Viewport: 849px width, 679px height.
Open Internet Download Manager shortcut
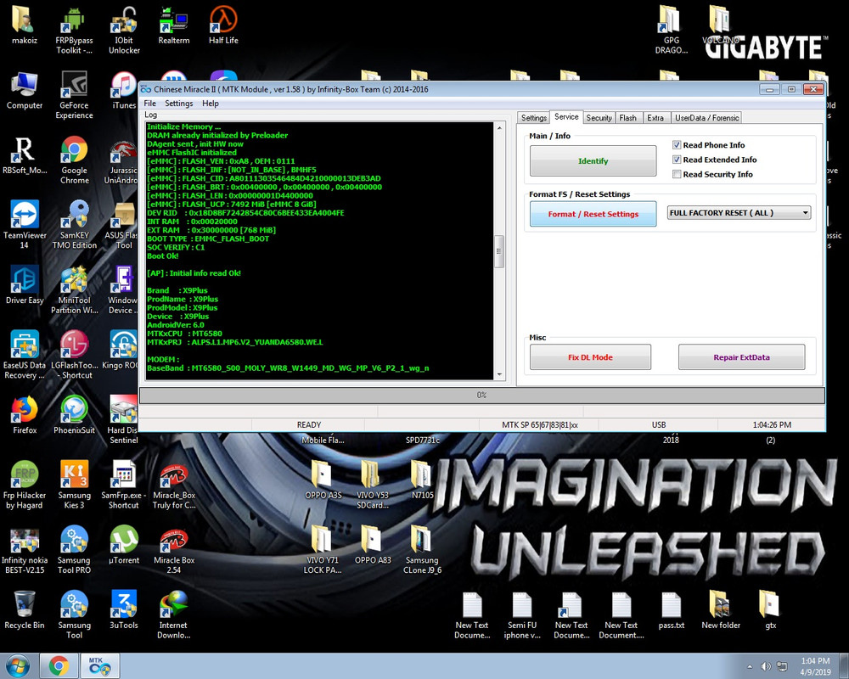tap(174, 615)
